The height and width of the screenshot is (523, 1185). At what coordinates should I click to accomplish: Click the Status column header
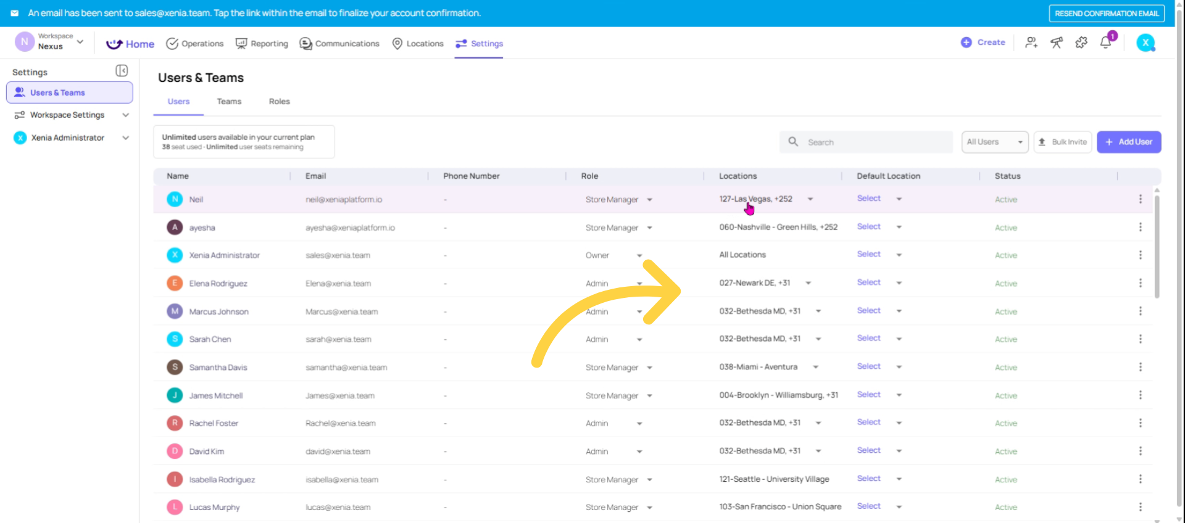[x=1007, y=176]
